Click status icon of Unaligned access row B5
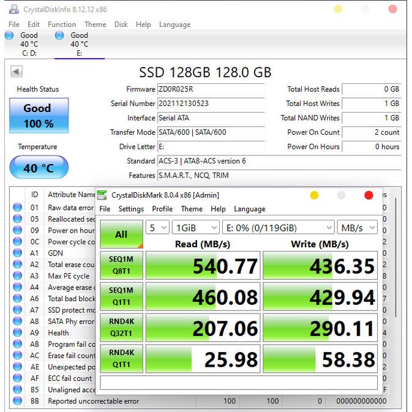 (x=18, y=389)
